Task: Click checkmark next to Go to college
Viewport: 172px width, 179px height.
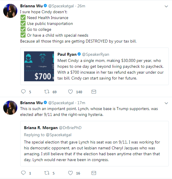Action: (23, 29)
